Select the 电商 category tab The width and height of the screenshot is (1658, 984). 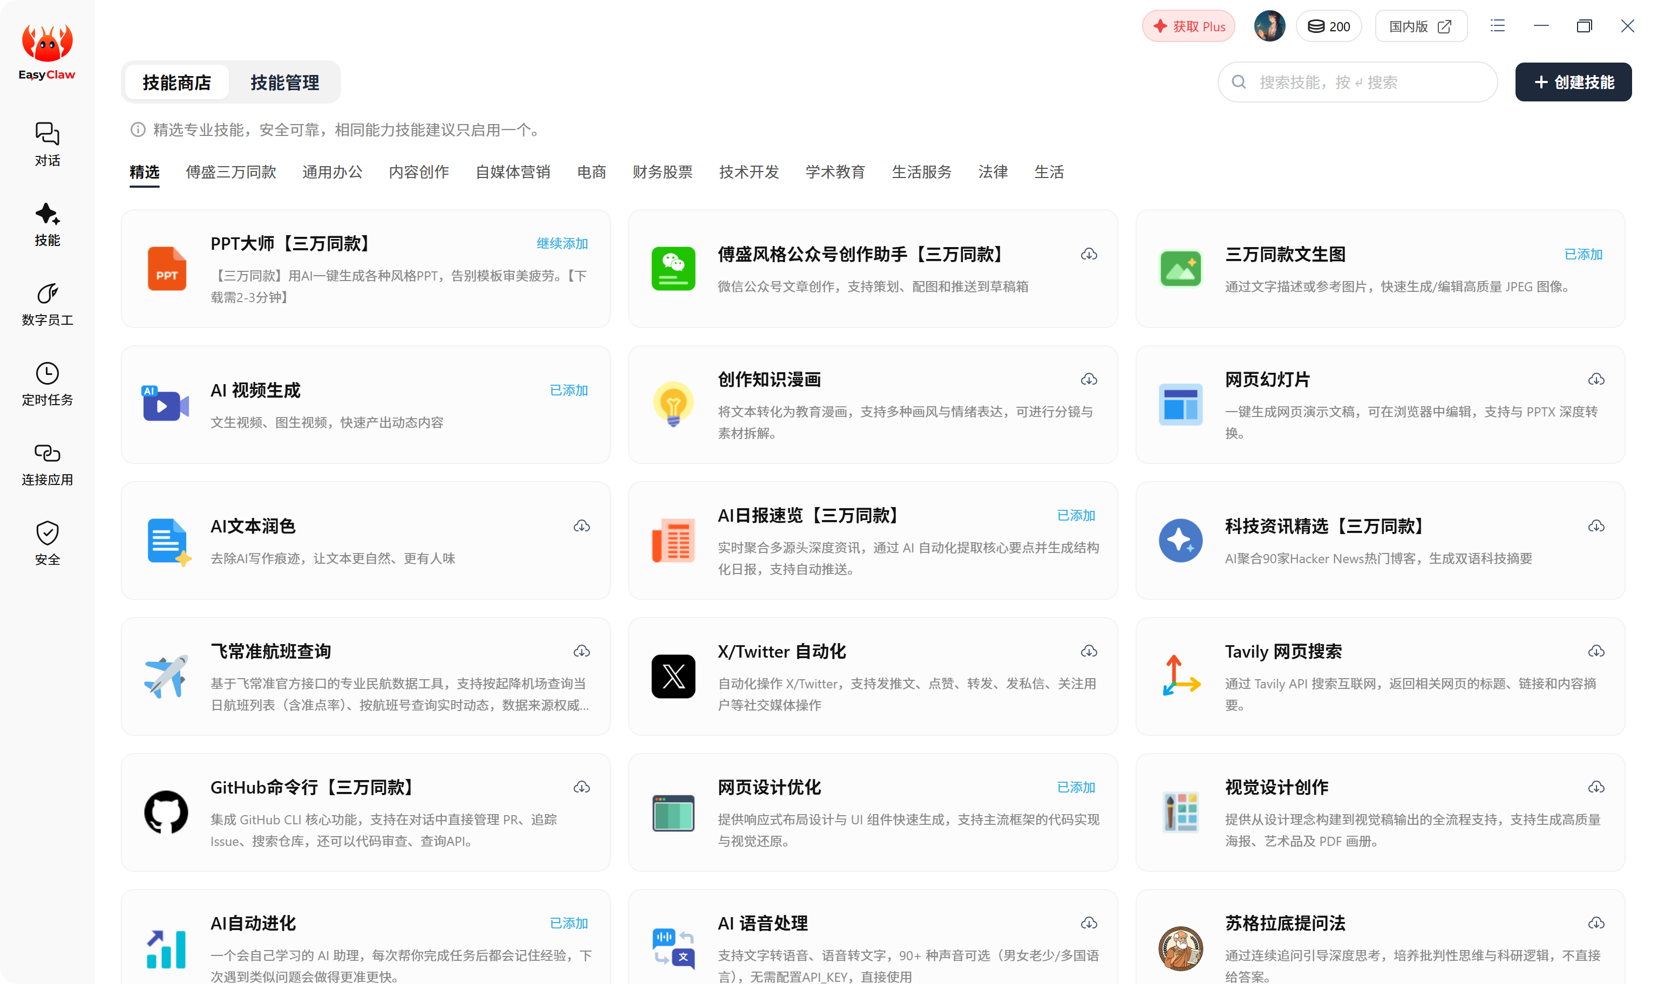point(591,172)
